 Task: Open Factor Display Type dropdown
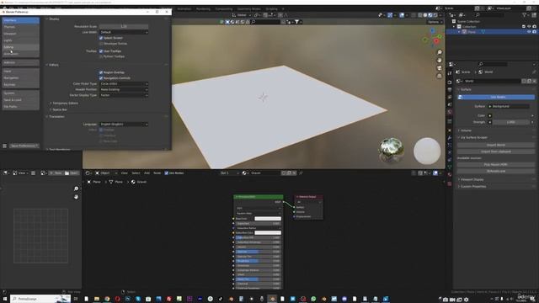124,95
